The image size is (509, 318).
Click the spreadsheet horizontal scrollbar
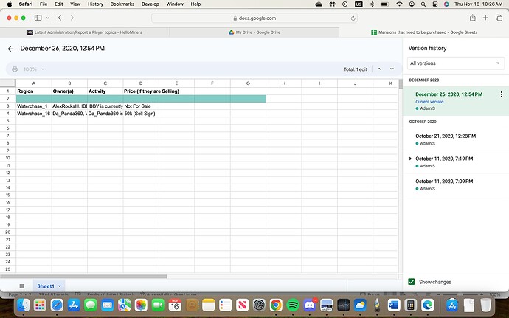point(83,277)
